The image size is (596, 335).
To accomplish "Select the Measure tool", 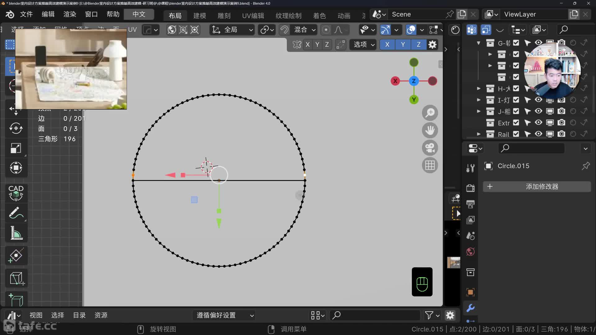I will coord(16,233).
